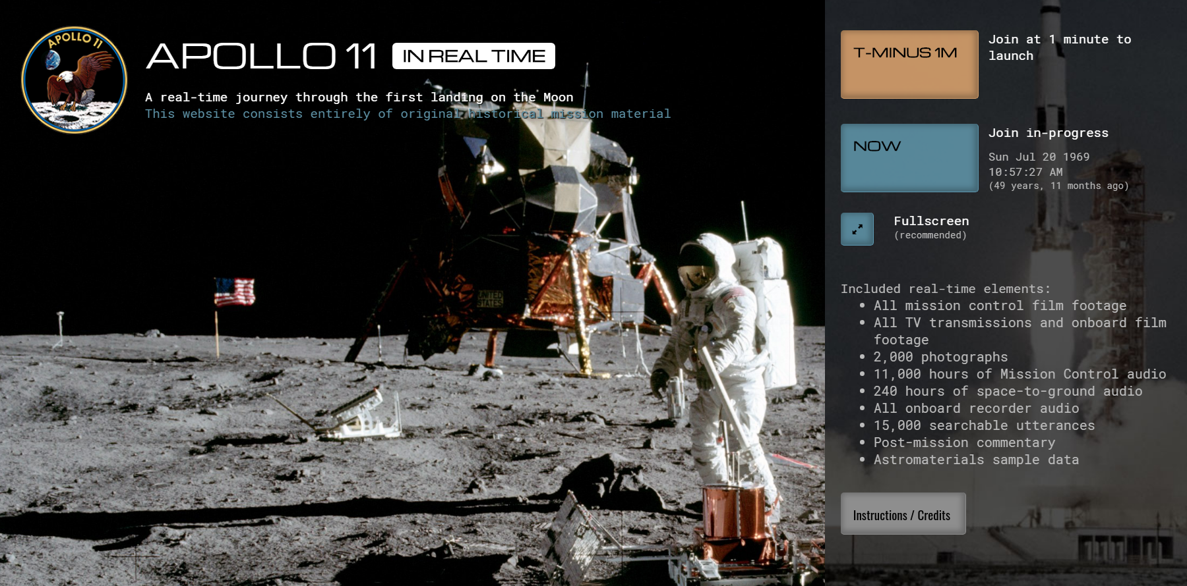Screen dimensions: 1187x586
Task: Click the 'Join at 1 minute to launch' label
Action: 1059,47
